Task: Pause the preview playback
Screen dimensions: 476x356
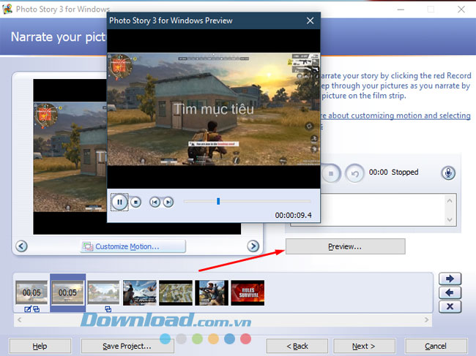Action: coord(119,202)
